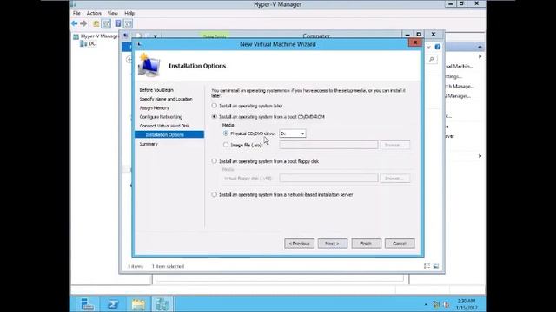This screenshot has height=312, width=556.
Task: Go to Before You Begin step
Action: [x=156, y=90]
